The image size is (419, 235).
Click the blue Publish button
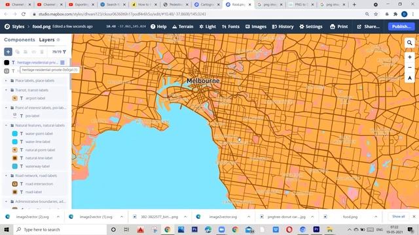pos(401,26)
